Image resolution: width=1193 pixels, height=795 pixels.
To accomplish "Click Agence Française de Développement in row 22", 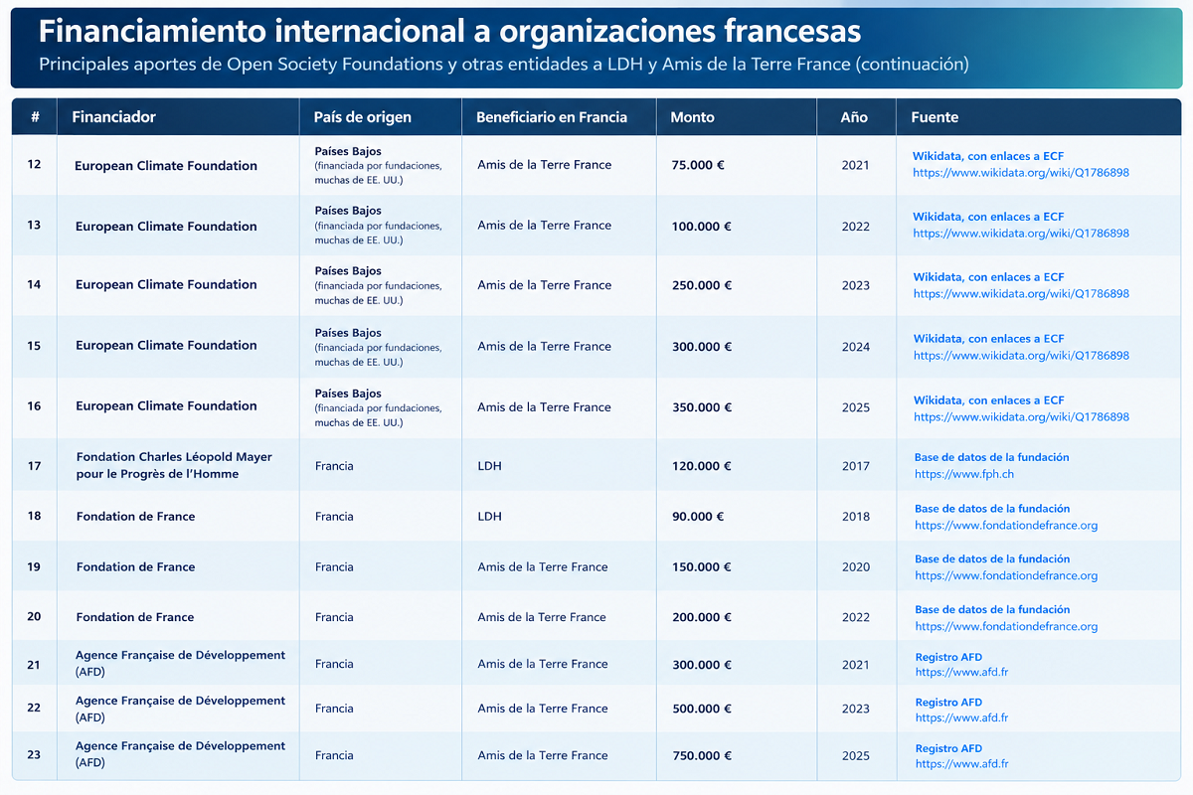I will 180,709.
